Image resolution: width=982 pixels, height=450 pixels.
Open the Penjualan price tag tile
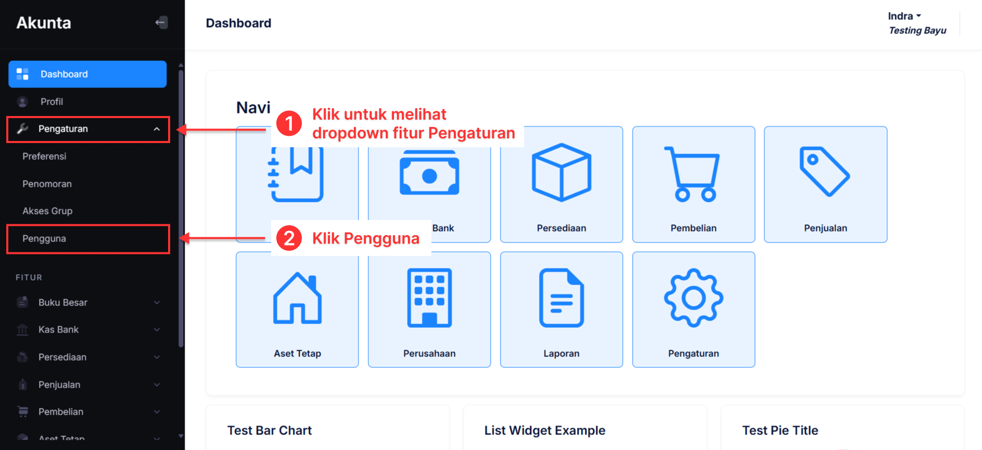pos(825,184)
